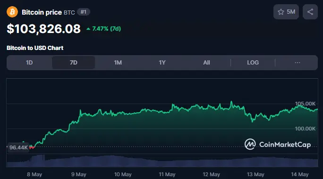Open the share icon button

pos(310,12)
